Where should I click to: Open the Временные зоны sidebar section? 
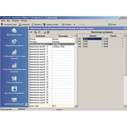[x=14, y=32]
